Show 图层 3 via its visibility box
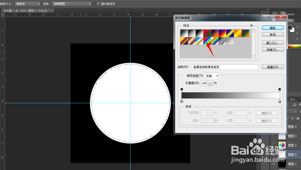Image resolution: width=301 pixels, height=170 pixels. 274,136
